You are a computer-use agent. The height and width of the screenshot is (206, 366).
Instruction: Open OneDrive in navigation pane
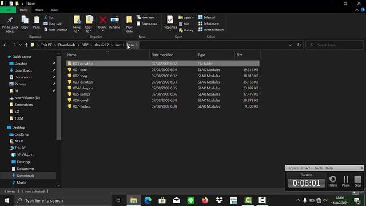(x=22, y=134)
